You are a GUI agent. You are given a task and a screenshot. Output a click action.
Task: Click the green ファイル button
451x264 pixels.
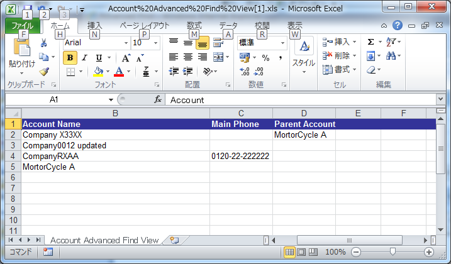pyautogui.click(x=23, y=26)
